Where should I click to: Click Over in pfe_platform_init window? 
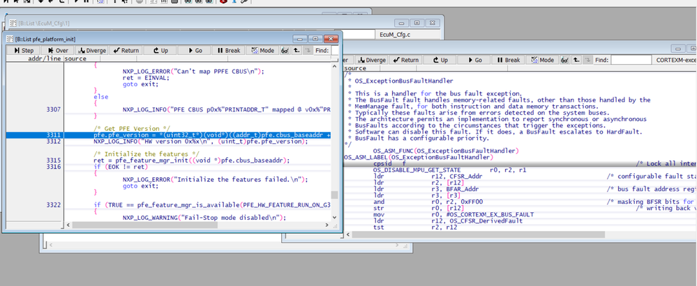(x=57, y=51)
